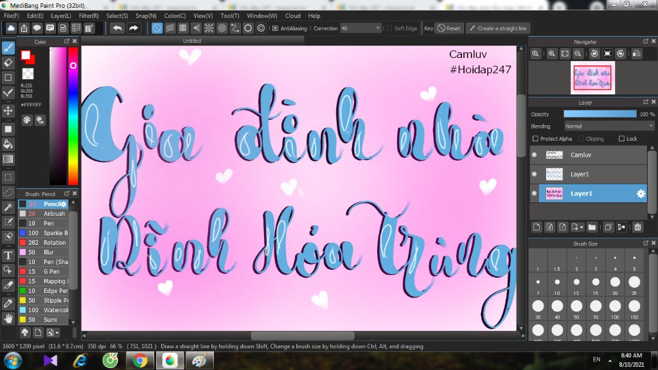Turn on concentric circle snap
This screenshot has width=658, height=370.
222,28
